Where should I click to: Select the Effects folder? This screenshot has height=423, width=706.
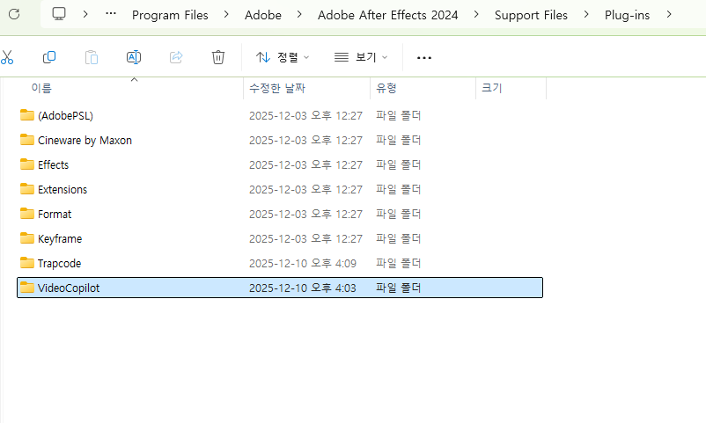(53, 164)
